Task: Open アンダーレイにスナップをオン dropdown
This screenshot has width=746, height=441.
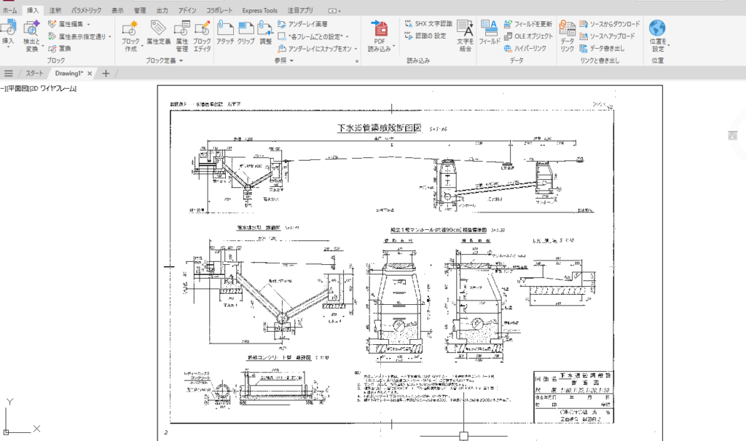Action: point(356,49)
